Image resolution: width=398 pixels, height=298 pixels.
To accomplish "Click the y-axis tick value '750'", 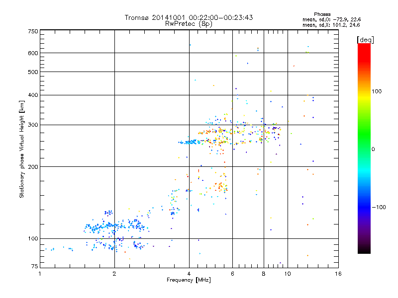I will point(33,31).
